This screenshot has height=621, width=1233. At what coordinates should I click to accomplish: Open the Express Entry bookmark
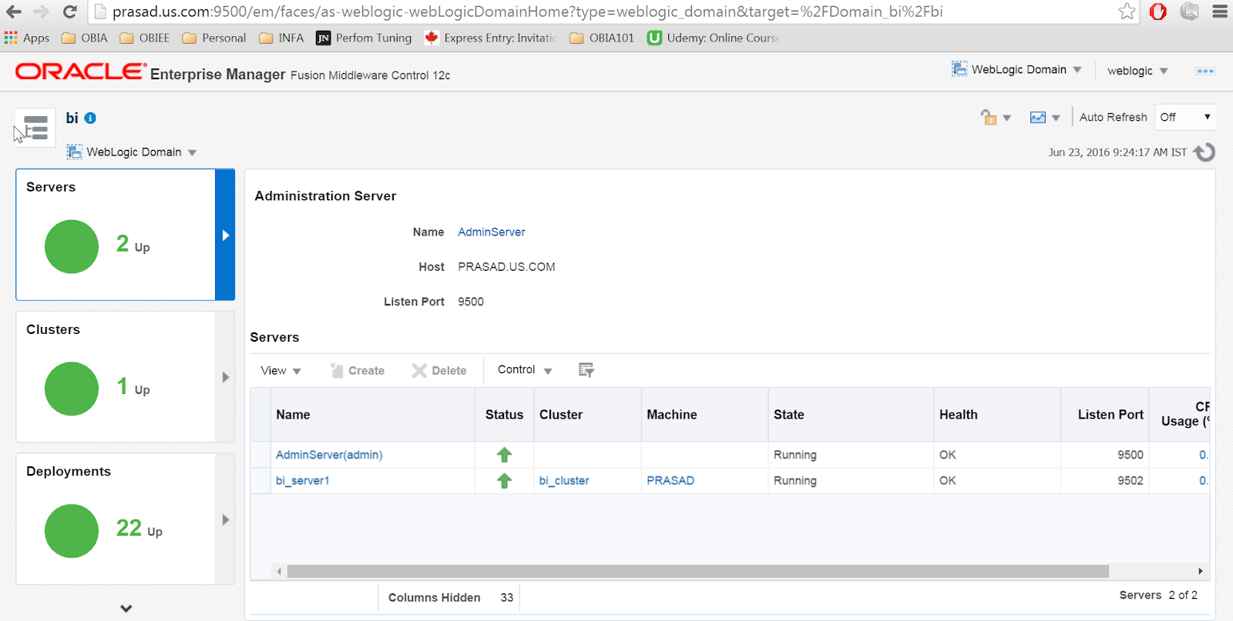490,38
